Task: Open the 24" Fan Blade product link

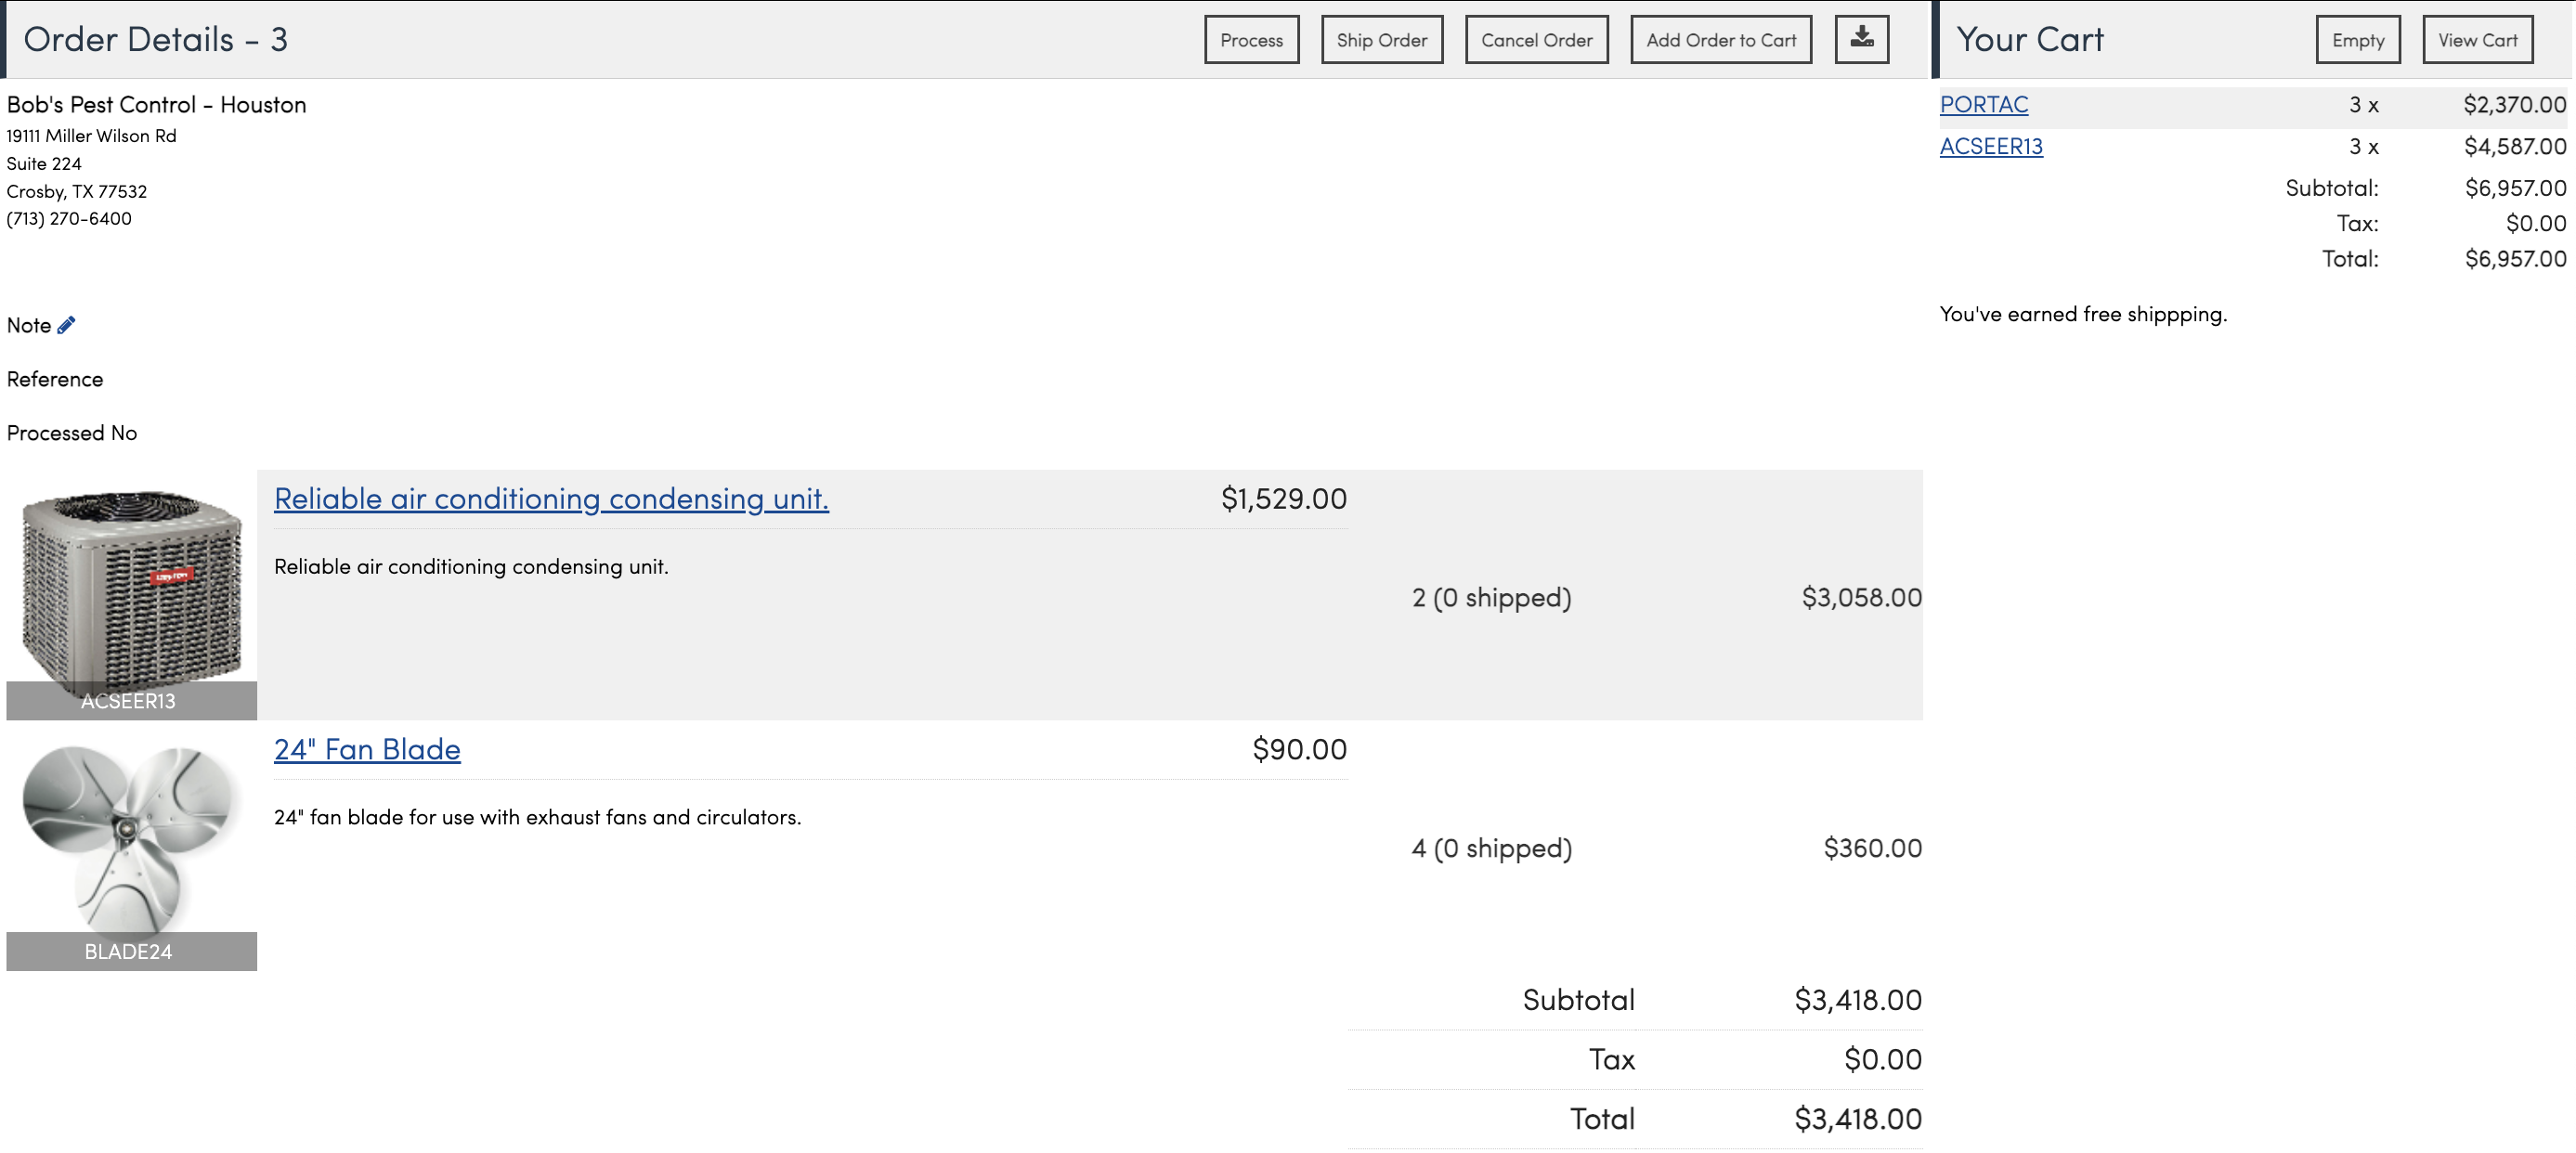Action: coord(367,749)
